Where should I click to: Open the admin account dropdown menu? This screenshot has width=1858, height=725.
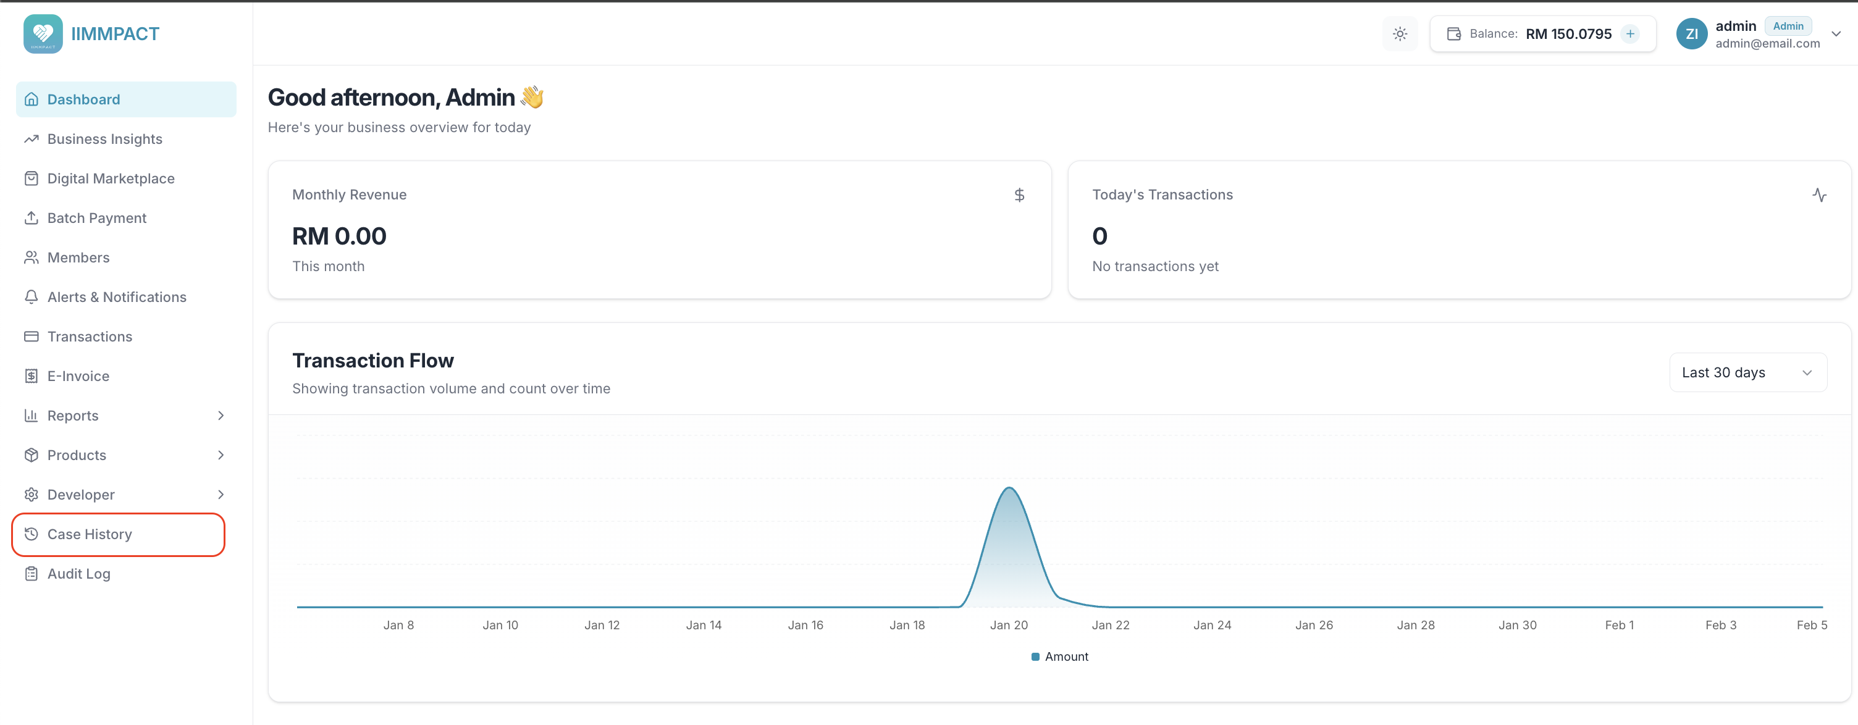[x=1836, y=33]
